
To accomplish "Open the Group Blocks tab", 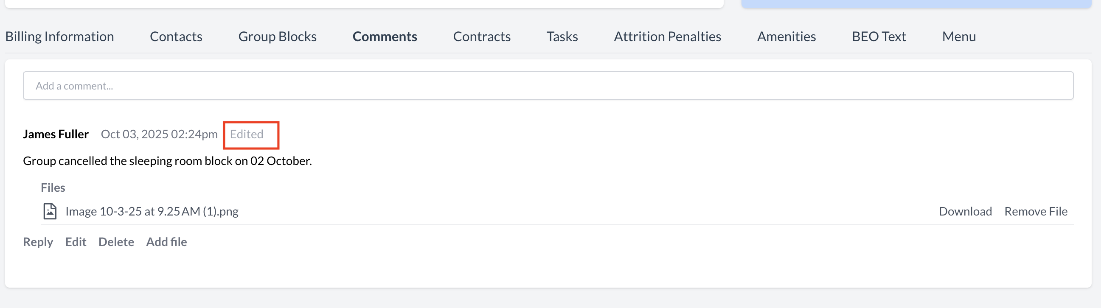I will pos(278,36).
